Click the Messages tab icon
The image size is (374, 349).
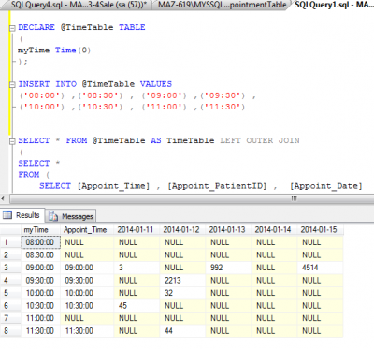click(53, 216)
